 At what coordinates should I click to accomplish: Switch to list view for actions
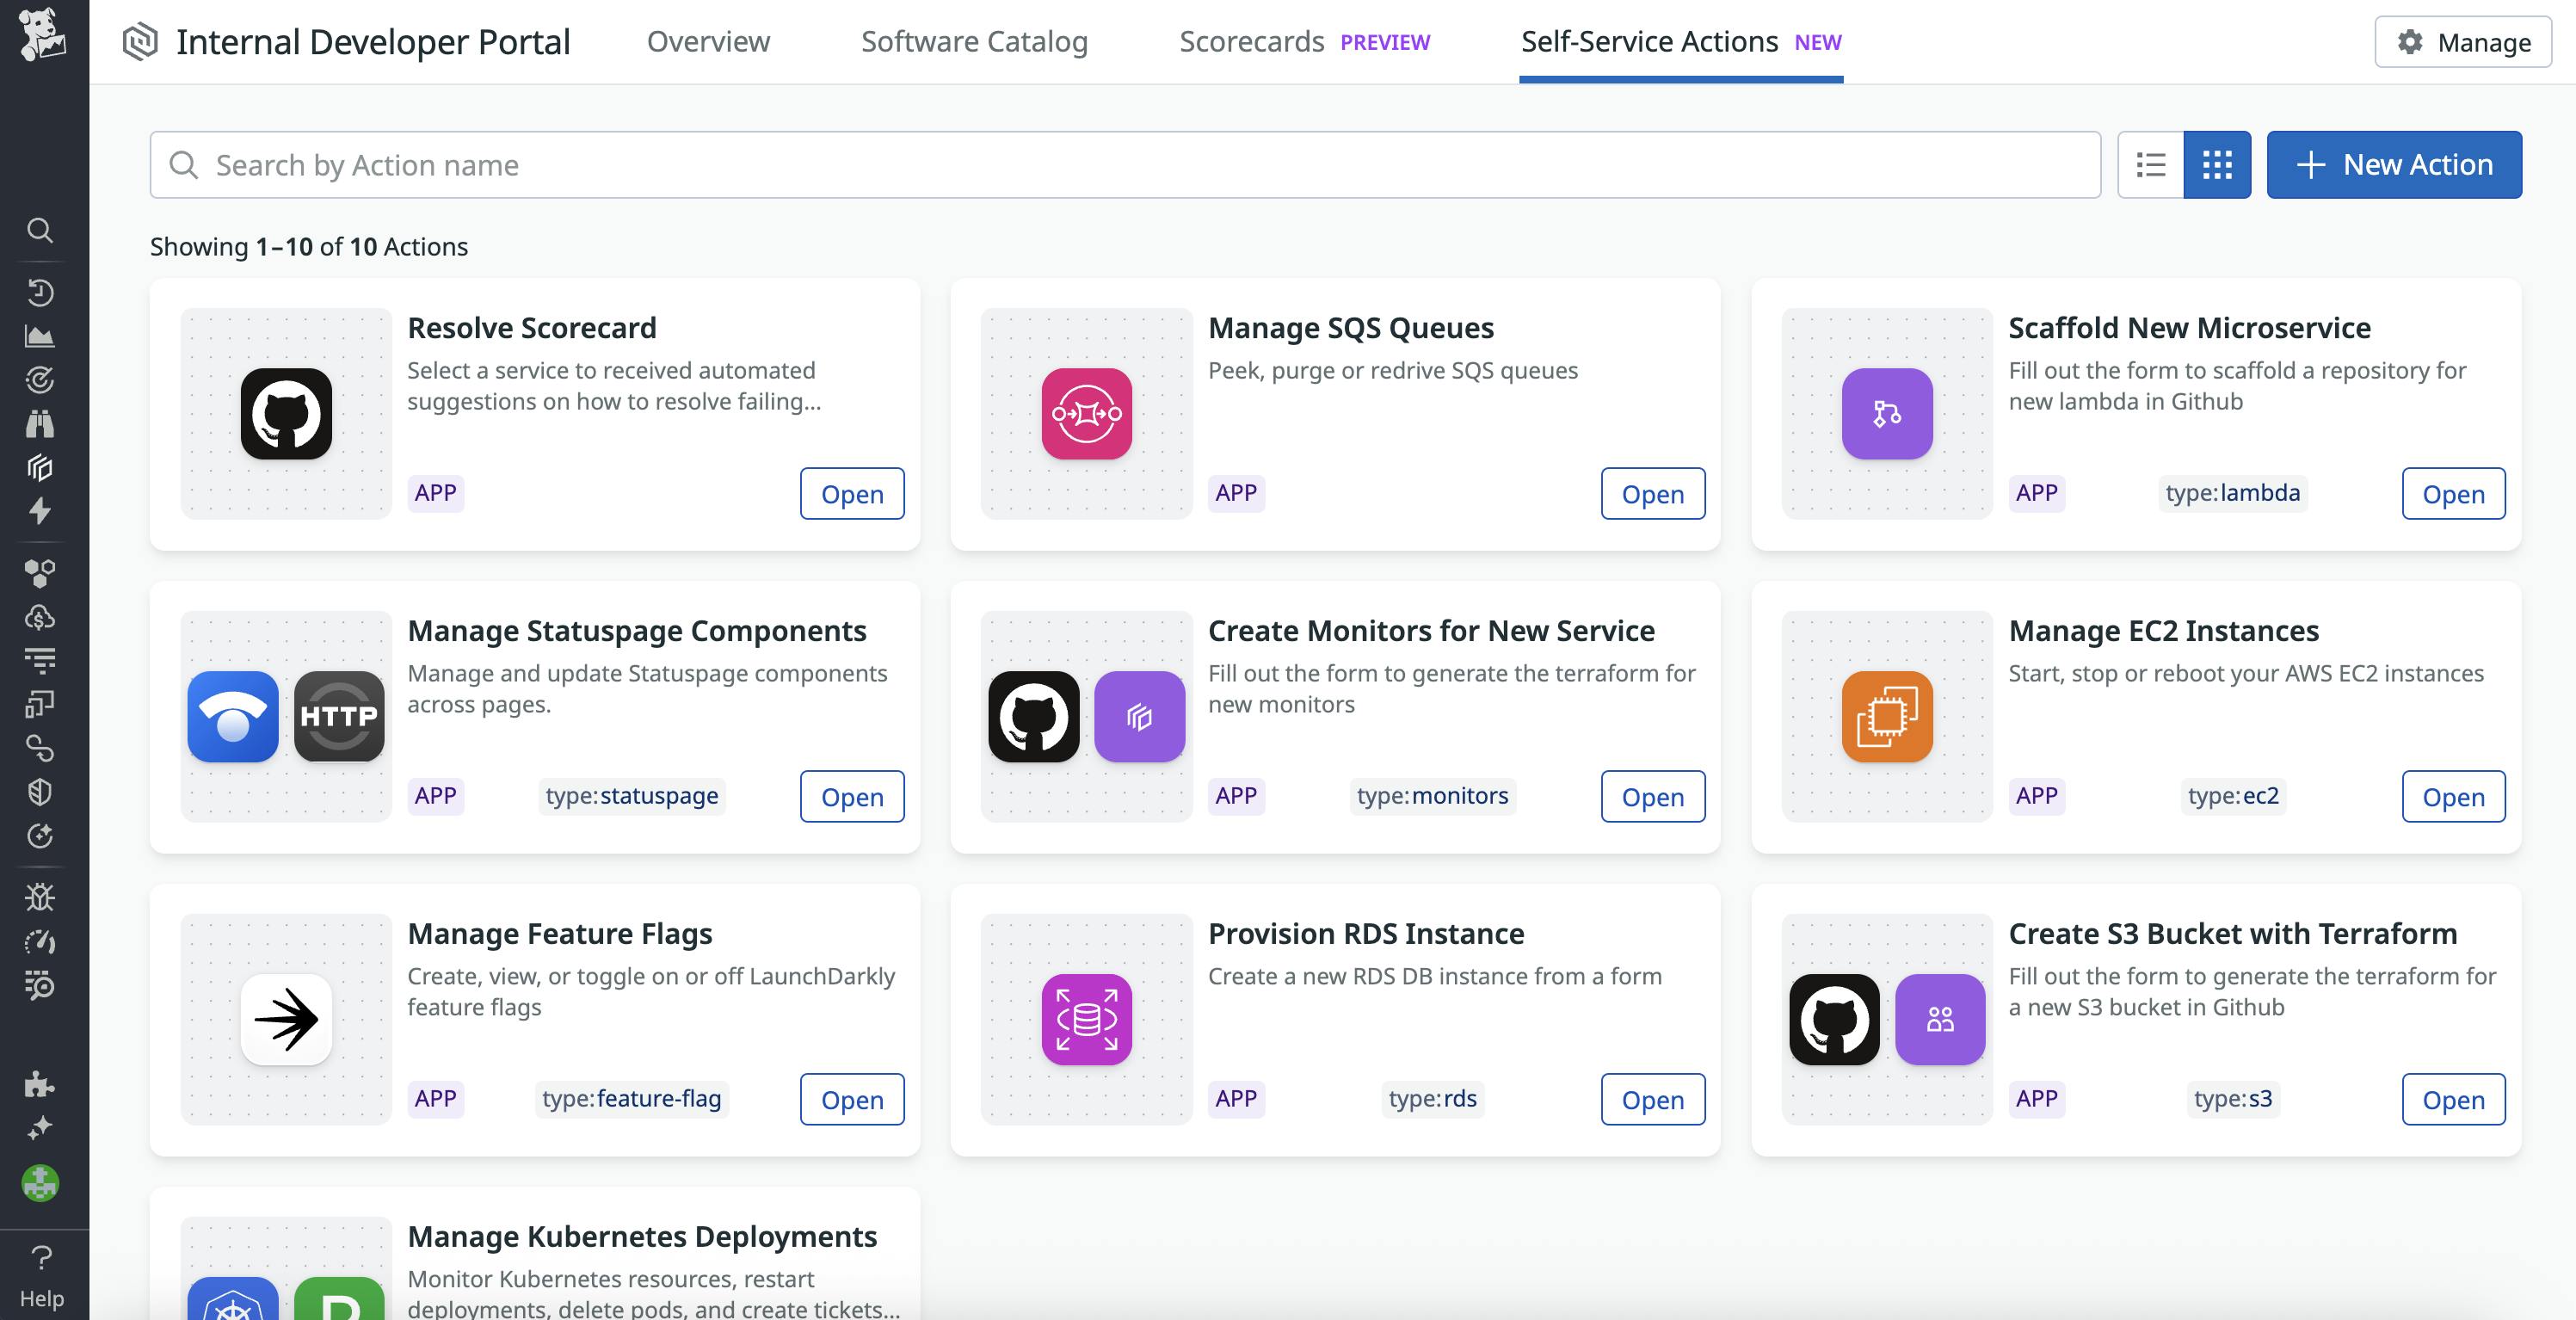(x=2150, y=164)
